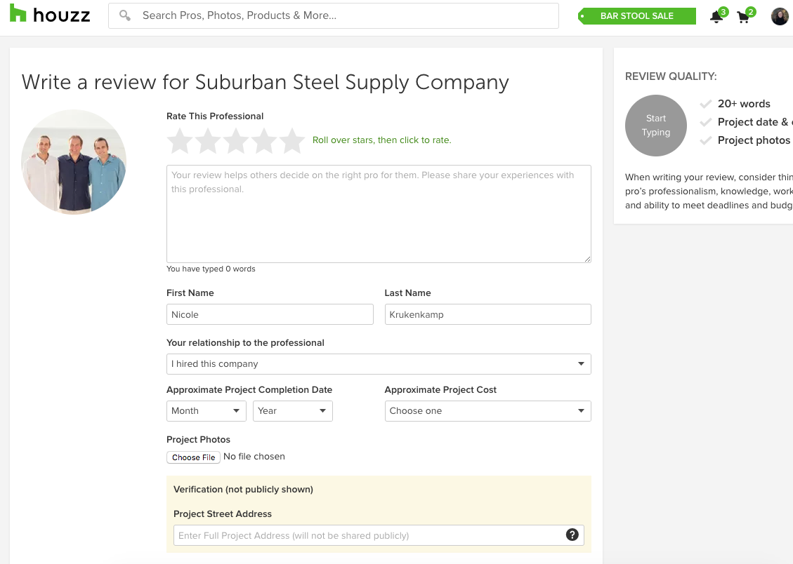Click the Start Typing quality circle

(656, 126)
